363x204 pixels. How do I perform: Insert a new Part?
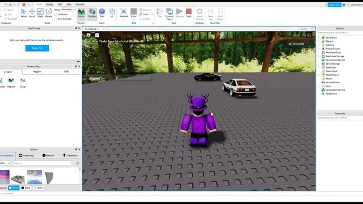point(102,13)
